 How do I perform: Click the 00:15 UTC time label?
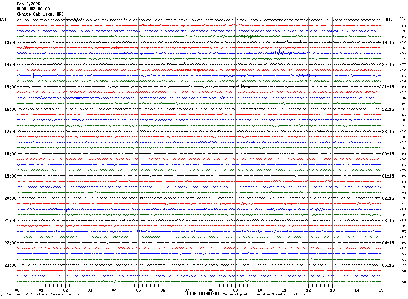tap(388, 154)
